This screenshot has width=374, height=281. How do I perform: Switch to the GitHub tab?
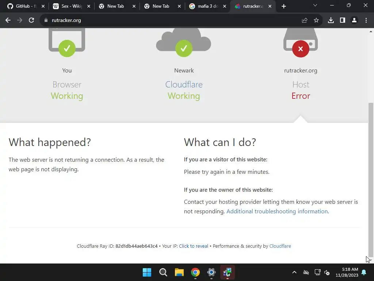[25, 6]
